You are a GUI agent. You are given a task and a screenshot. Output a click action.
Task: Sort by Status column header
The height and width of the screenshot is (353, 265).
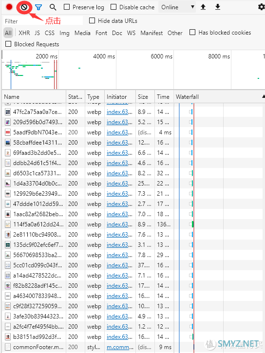76,97
